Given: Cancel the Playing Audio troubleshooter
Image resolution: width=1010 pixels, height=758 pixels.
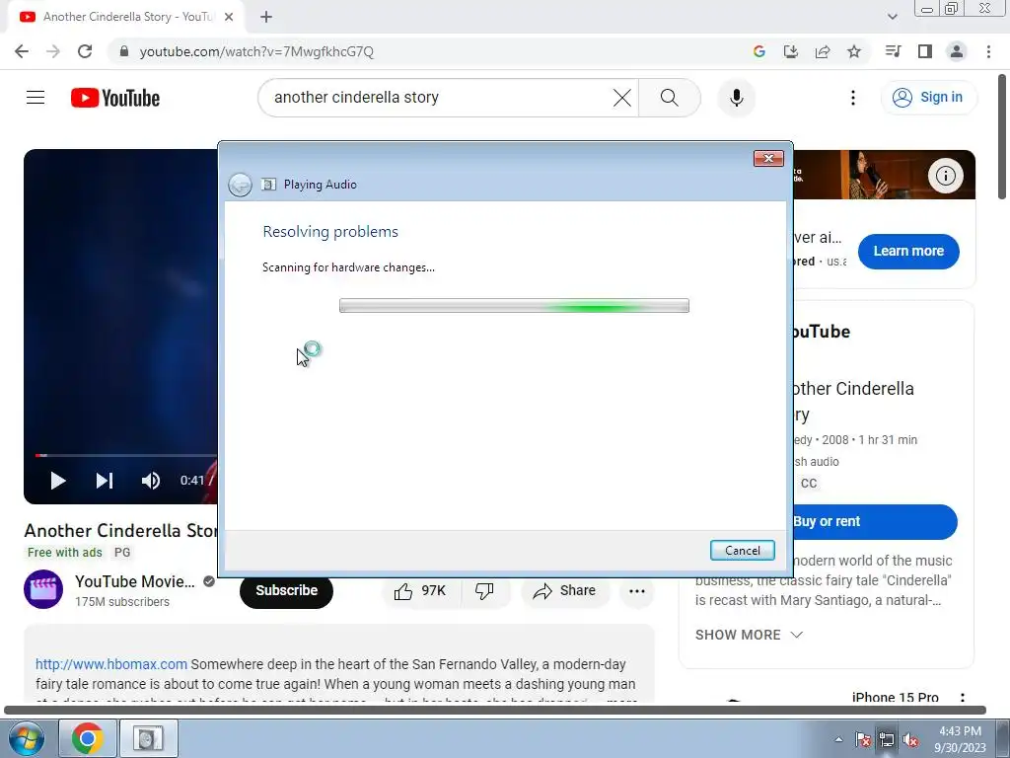Looking at the screenshot, I should 742,551.
